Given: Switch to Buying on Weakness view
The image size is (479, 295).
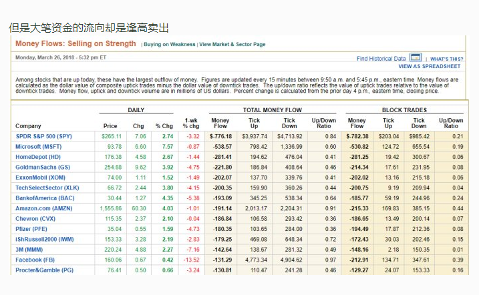Looking at the screenshot, I should (170, 45).
